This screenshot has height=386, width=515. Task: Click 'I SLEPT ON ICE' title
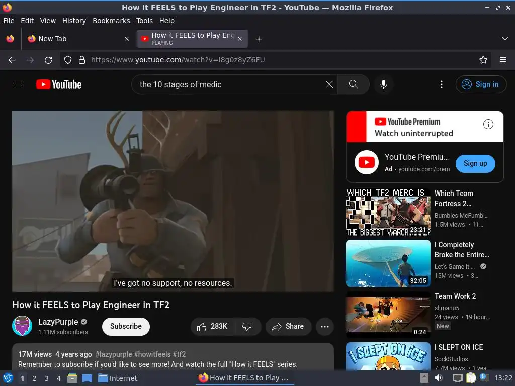tap(459, 347)
